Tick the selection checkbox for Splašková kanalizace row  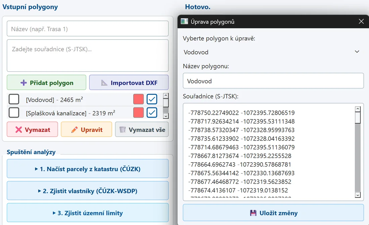pyautogui.click(x=14, y=113)
